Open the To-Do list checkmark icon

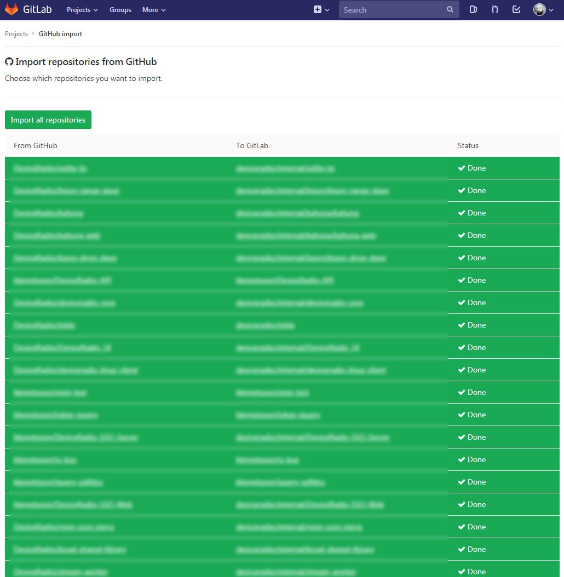pyautogui.click(x=516, y=9)
